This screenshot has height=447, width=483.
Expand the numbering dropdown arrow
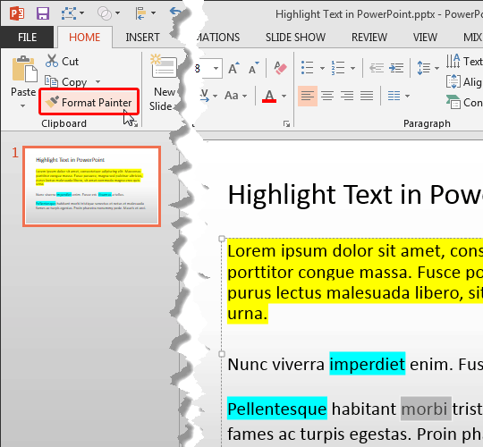[352, 68]
